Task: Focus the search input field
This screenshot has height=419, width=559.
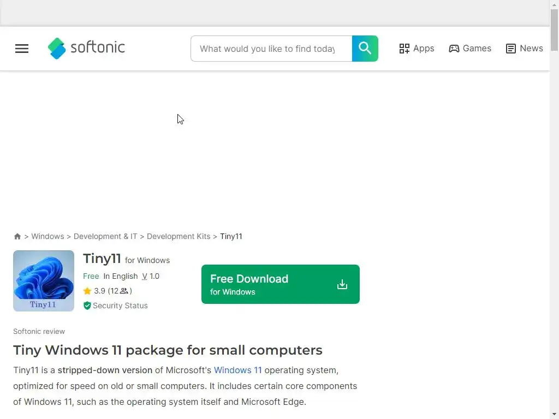Action: [x=271, y=49]
